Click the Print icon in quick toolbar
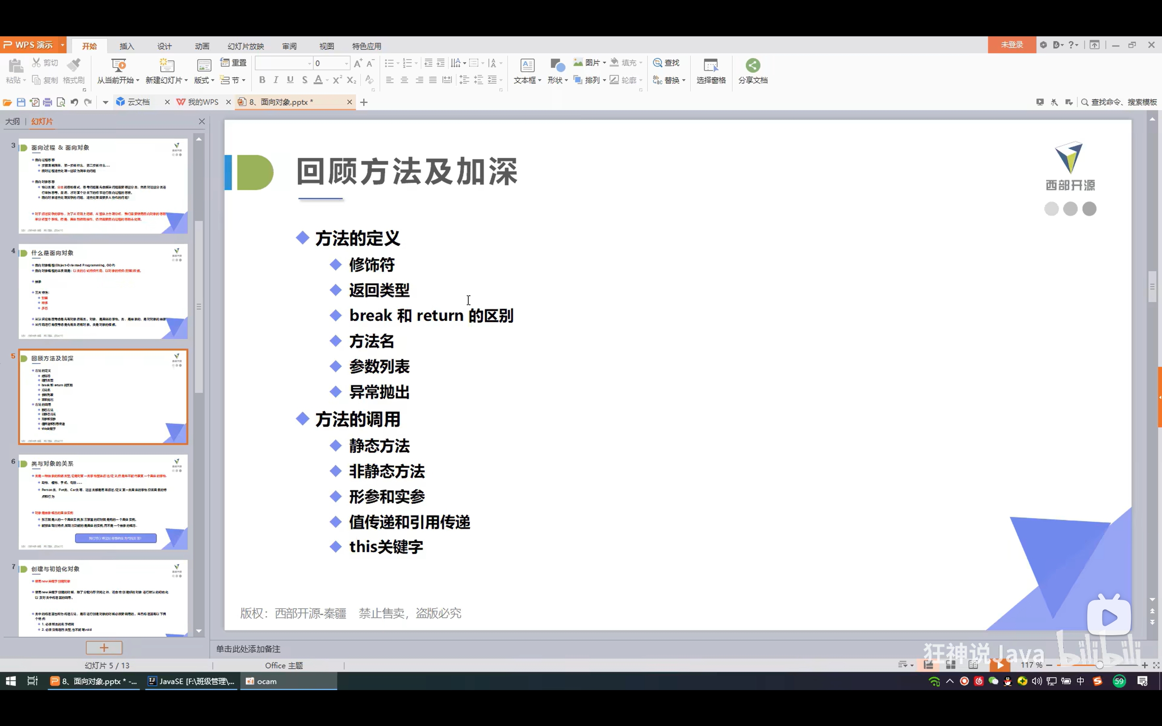Screen dimensions: 1162x726 48,102
